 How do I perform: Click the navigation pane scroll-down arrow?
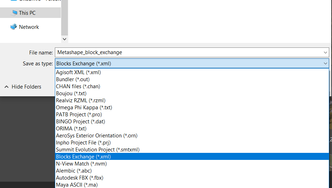65,39
